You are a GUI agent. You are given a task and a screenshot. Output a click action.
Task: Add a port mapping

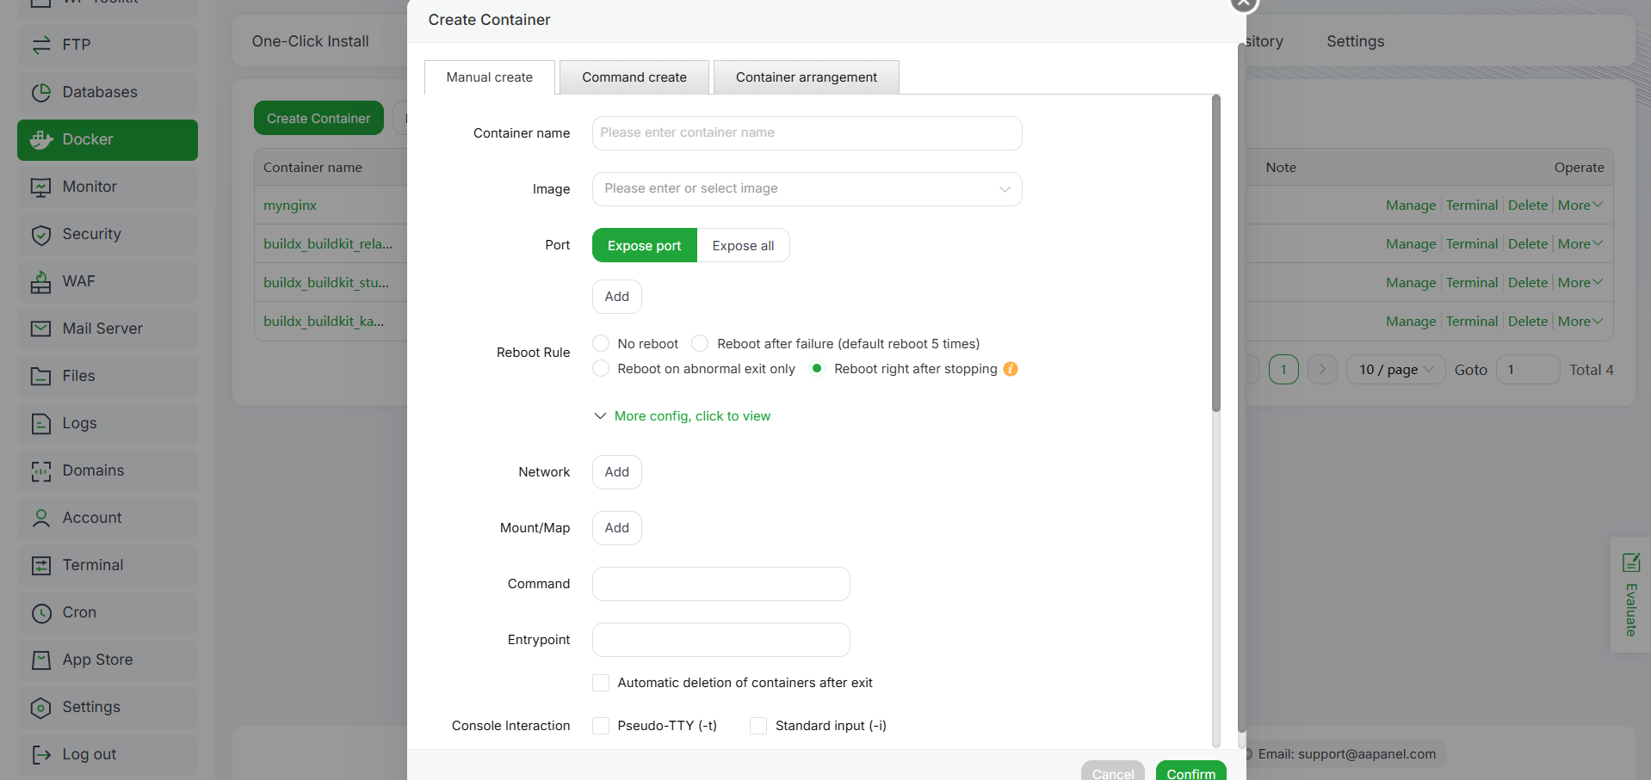(x=617, y=297)
